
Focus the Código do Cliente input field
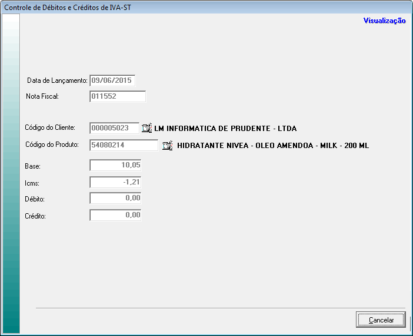pos(114,128)
